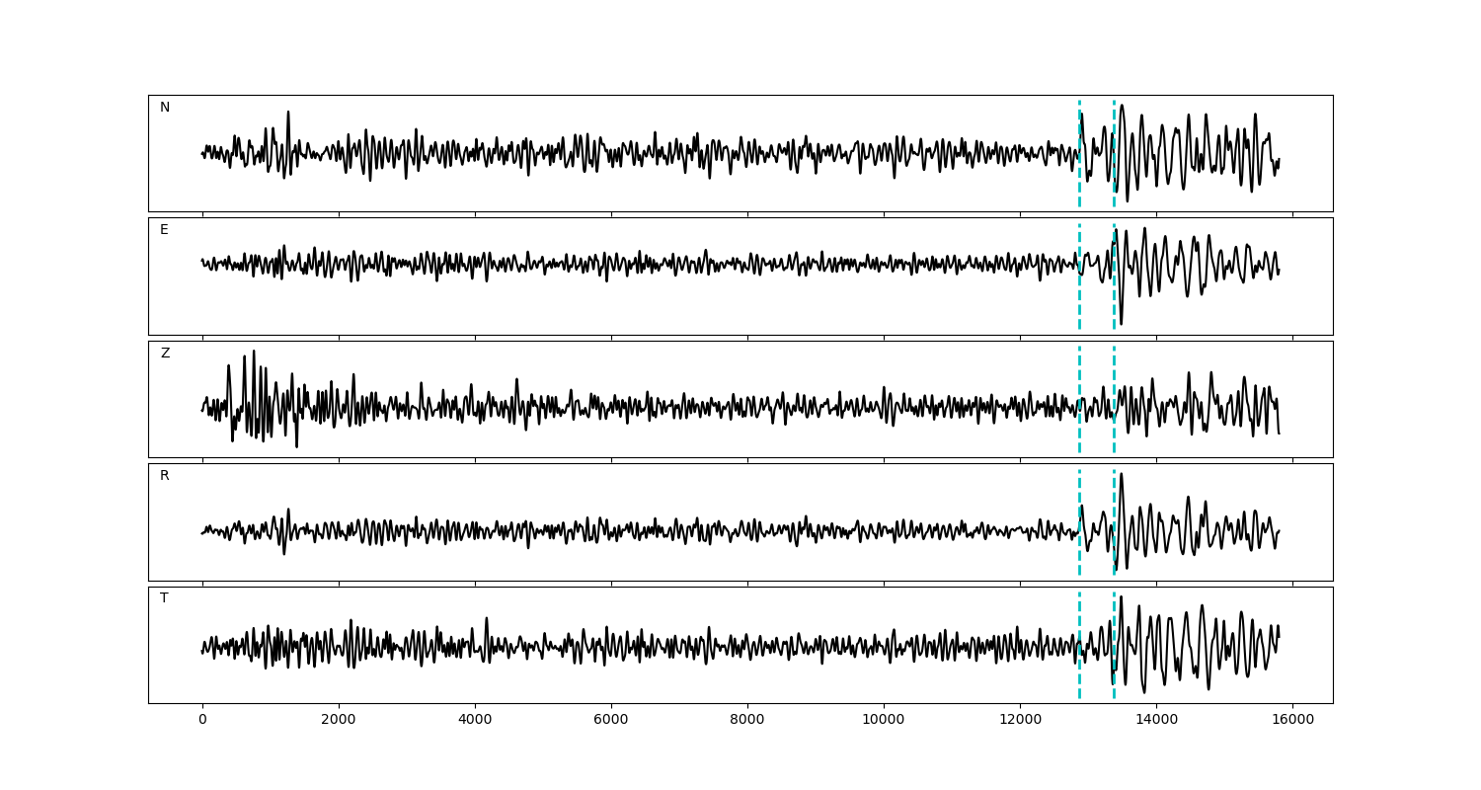The image size is (1481, 790).
Task: Select the Z component label
Action: pyautogui.click(x=165, y=354)
